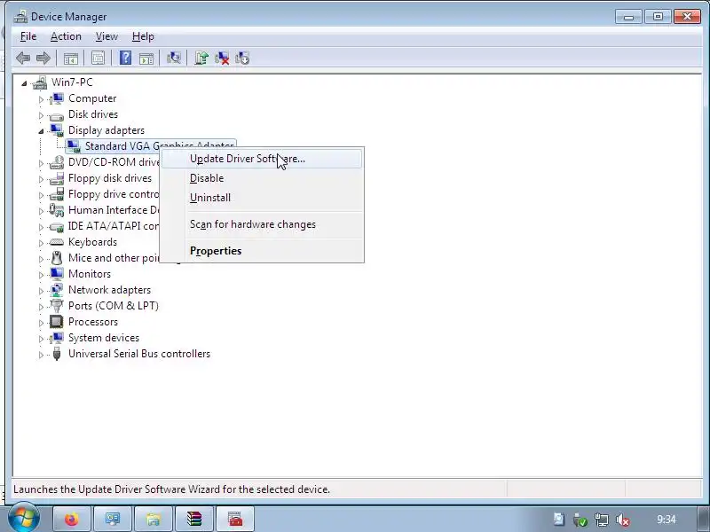Expand the Monitors node arrow
Screen dimensions: 710x532
(x=41, y=275)
